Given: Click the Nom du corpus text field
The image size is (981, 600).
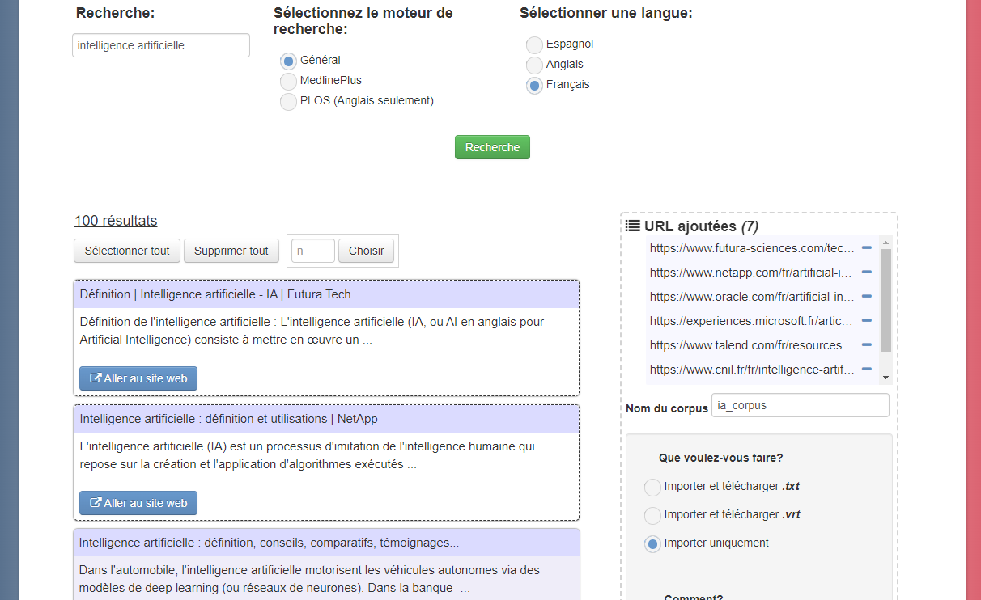Looking at the screenshot, I should click(800, 405).
